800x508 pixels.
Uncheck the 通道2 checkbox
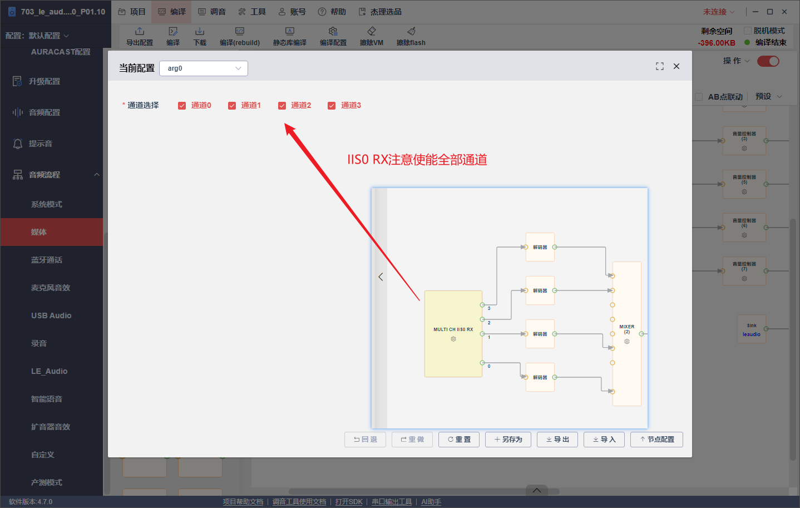[282, 106]
